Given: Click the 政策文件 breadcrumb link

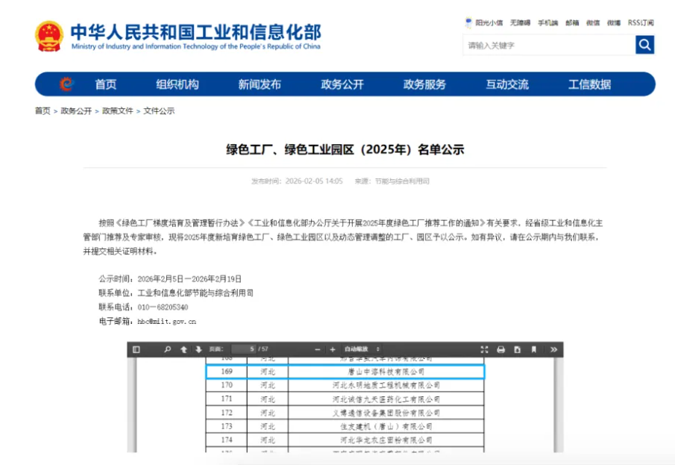Looking at the screenshot, I should pos(117,111).
